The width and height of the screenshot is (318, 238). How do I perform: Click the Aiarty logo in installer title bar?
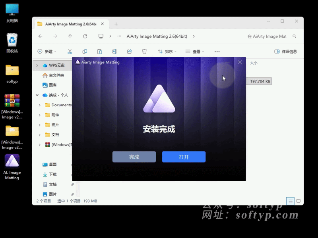[78, 62]
